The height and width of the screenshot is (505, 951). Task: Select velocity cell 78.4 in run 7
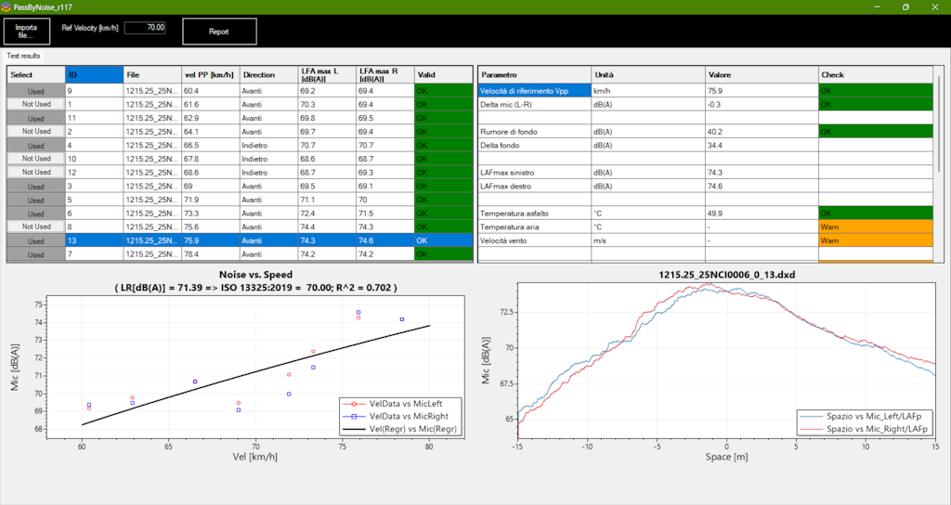point(211,254)
